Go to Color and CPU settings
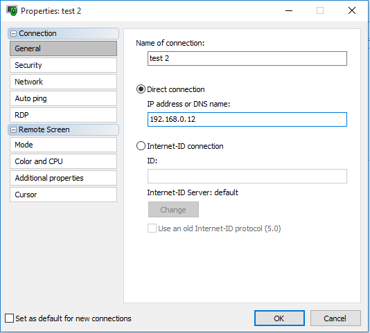The width and height of the screenshot is (370, 333). (63, 161)
